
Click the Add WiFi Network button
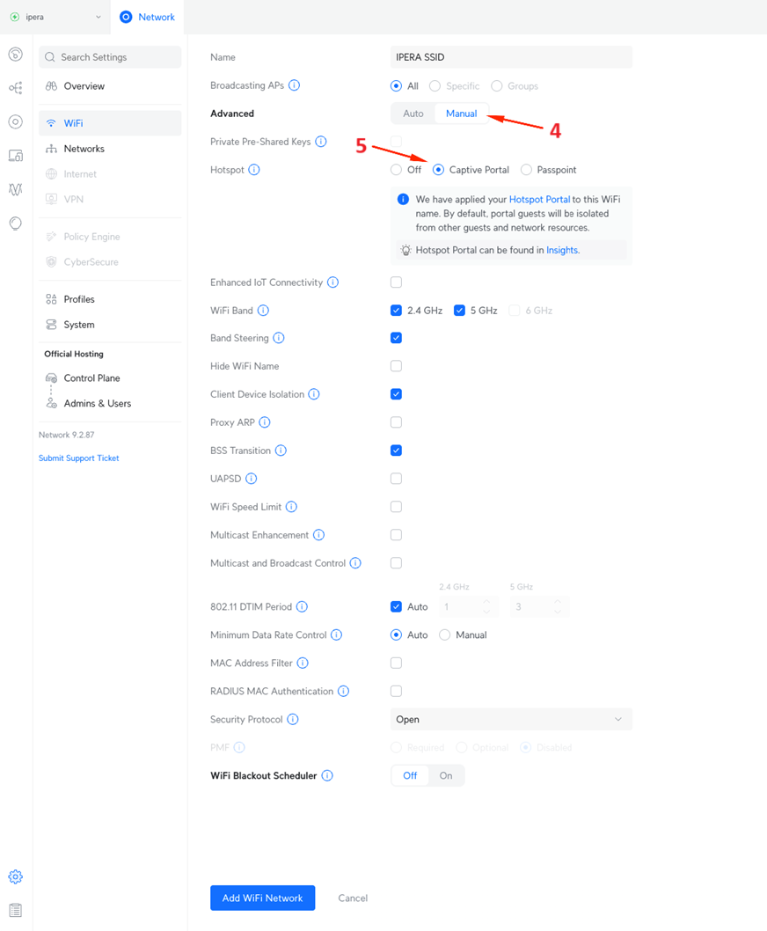(x=262, y=898)
